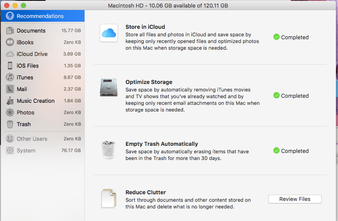Close the storage management window
Screen dimensions: 338x221
pos(7,5)
